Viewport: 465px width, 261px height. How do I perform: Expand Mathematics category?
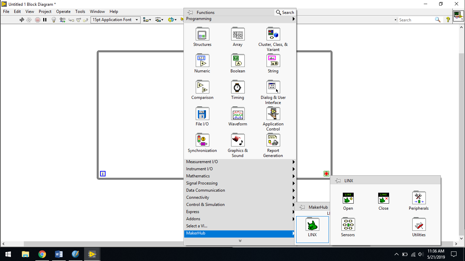[240, 176]
